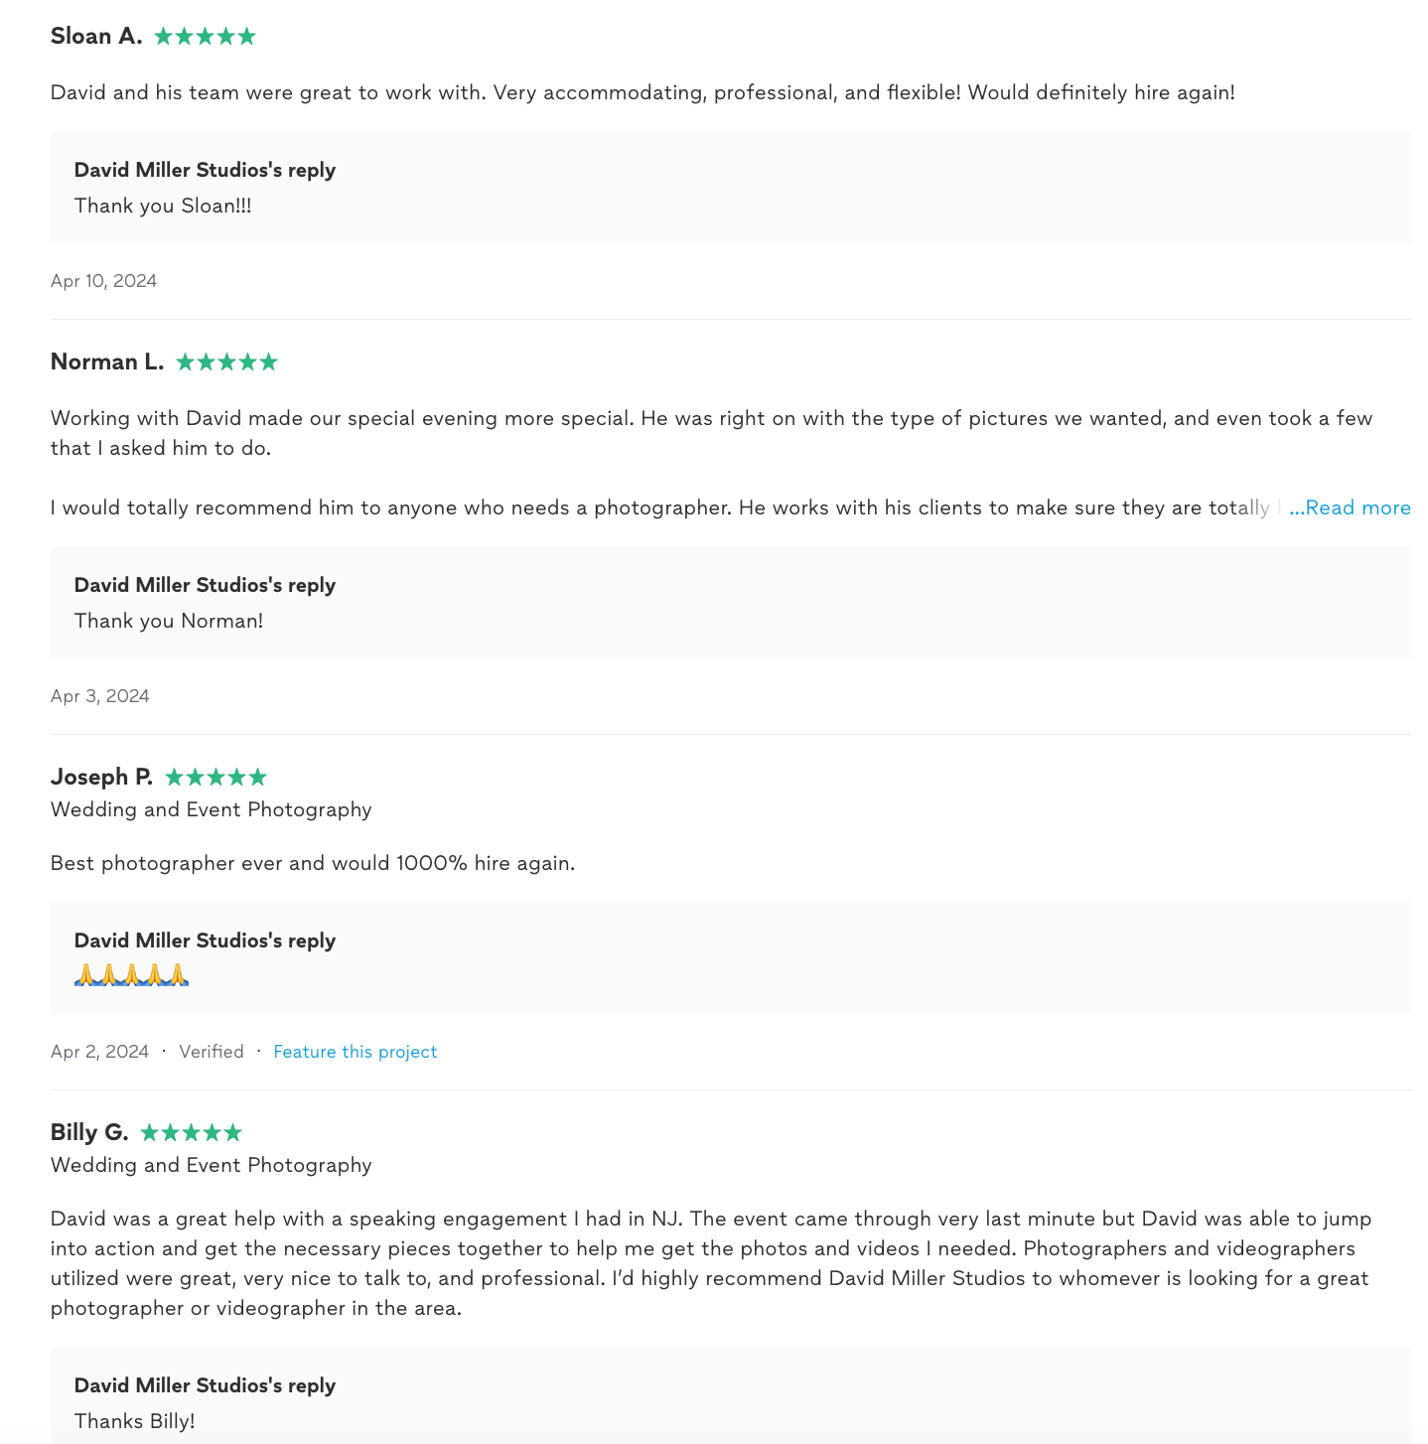Click the Apr 3, 2024 review date

99,696
